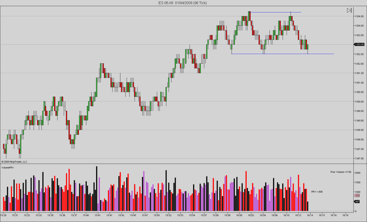Click the black 487 volume marker
367x222 pixels.
[x=357, y=202]
